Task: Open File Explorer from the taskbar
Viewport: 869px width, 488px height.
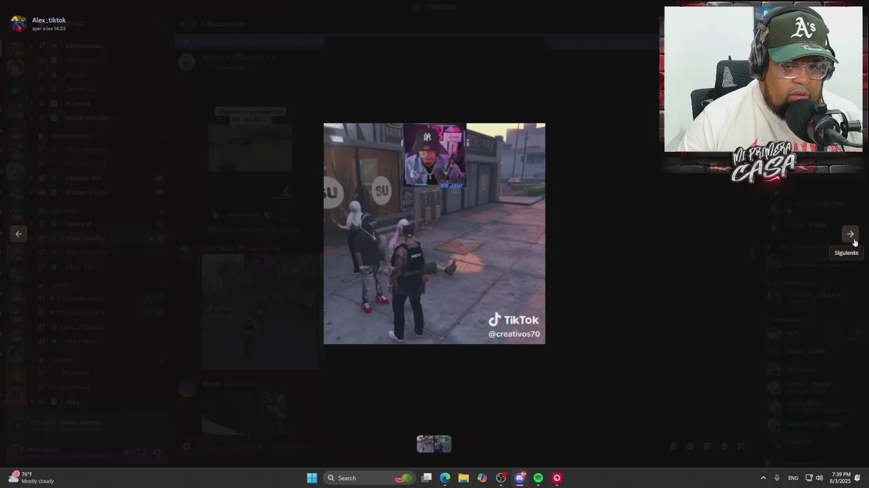Action: 463,478
